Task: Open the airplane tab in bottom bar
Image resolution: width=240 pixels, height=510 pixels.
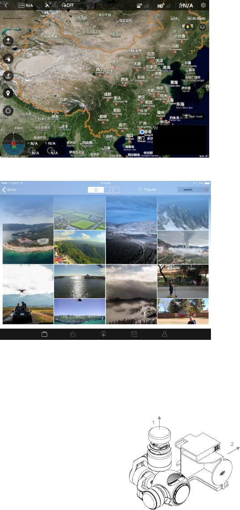Action: coord(104,334)
